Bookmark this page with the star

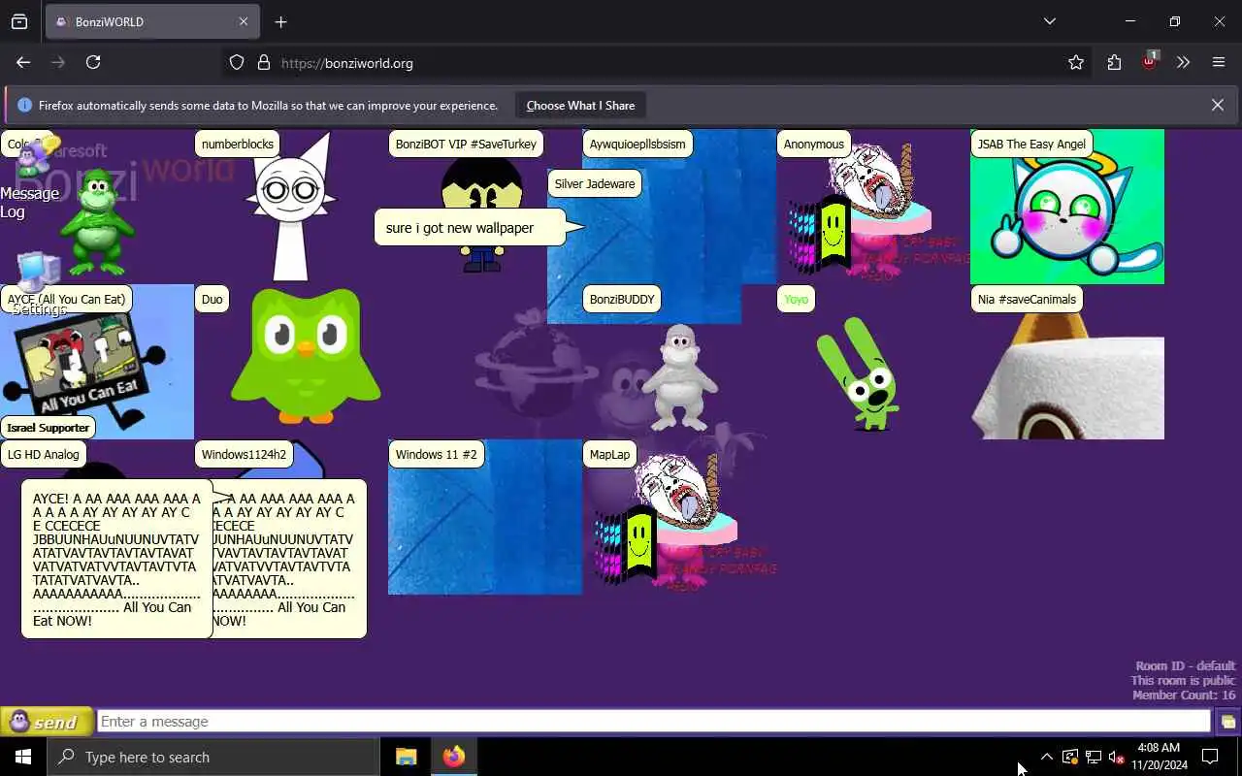1076,62
